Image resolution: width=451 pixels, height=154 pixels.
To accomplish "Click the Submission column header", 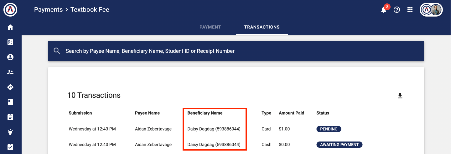I will [x=80, y=113].
